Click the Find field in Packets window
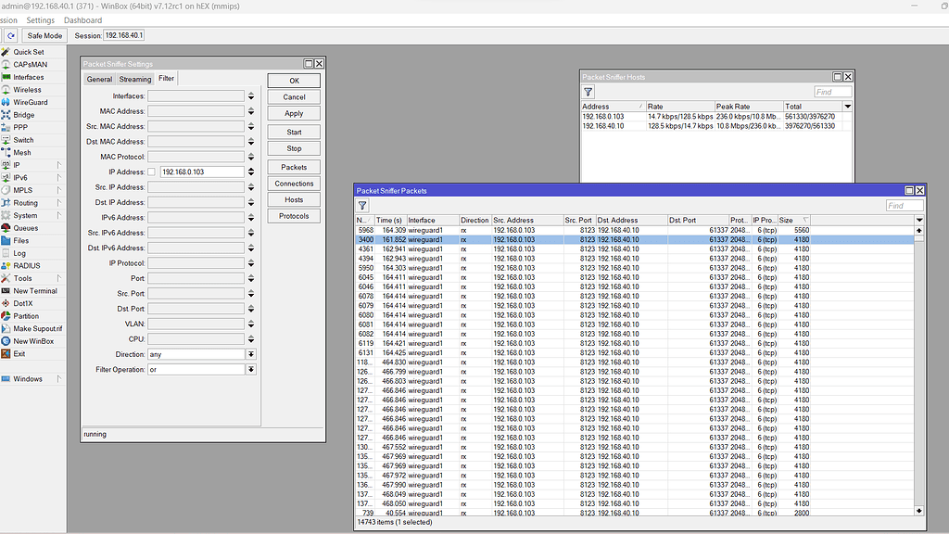This screenshot has height=534, width=949. tap(904, 206)
